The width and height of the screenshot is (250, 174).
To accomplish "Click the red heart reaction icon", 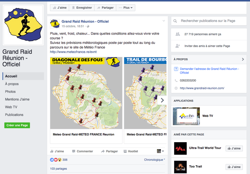I will (56, 160).
